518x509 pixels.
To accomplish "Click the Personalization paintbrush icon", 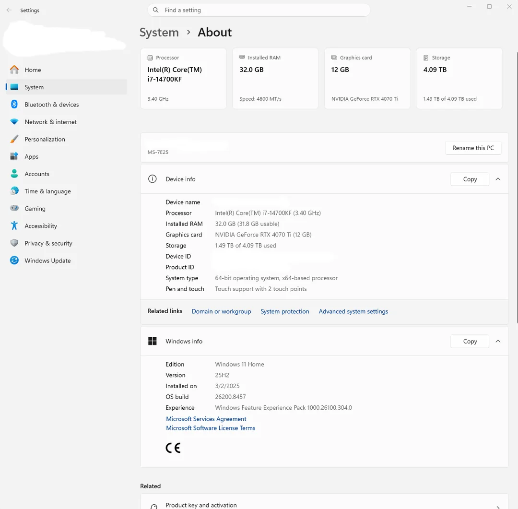I will 14,139.
